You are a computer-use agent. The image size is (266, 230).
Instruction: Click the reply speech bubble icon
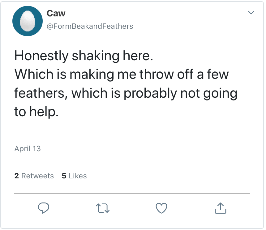44,208
